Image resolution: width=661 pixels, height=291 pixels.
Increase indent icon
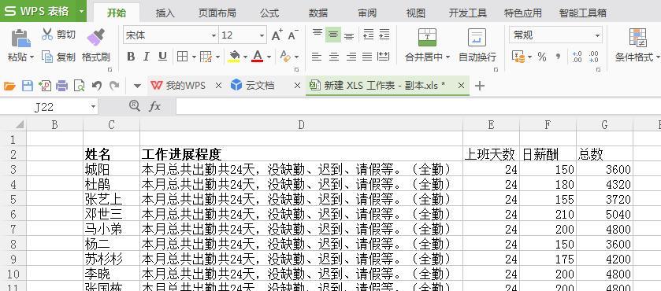click(x=384, y=35)
